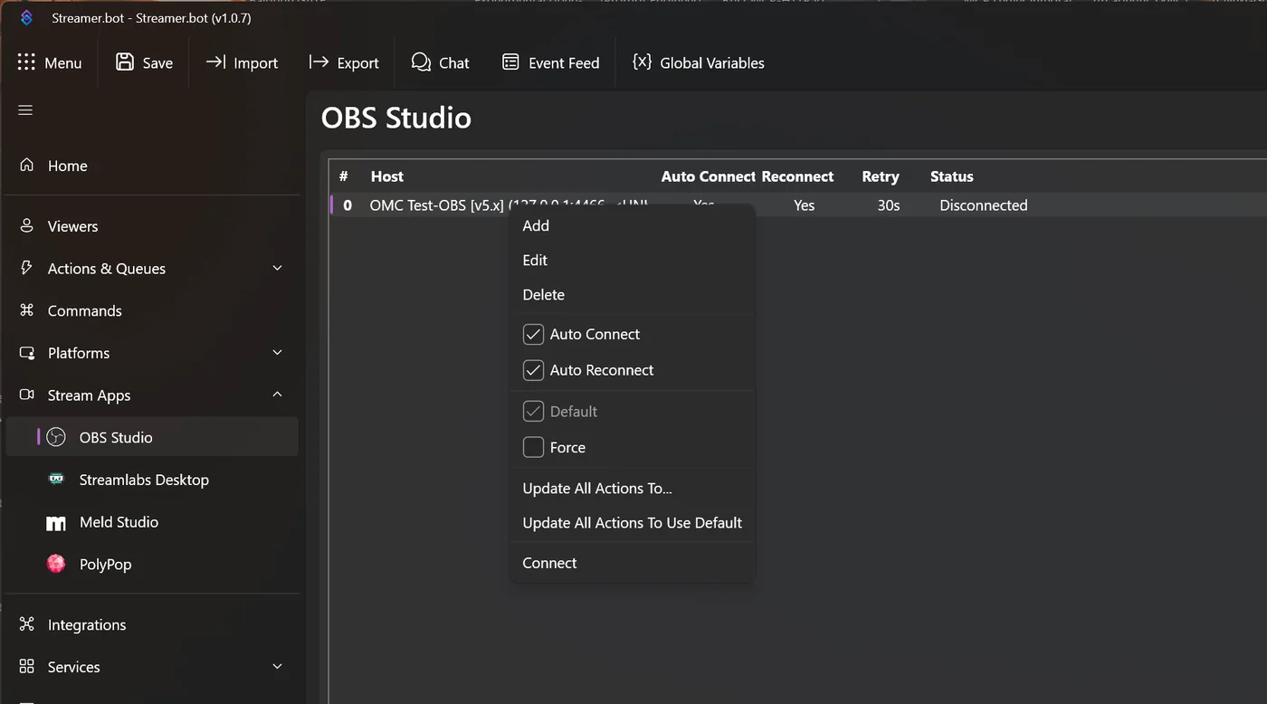Viewport: 1267px width, 704px height.
Task: Click the Disconnected status cell
Action: point(984,205)
